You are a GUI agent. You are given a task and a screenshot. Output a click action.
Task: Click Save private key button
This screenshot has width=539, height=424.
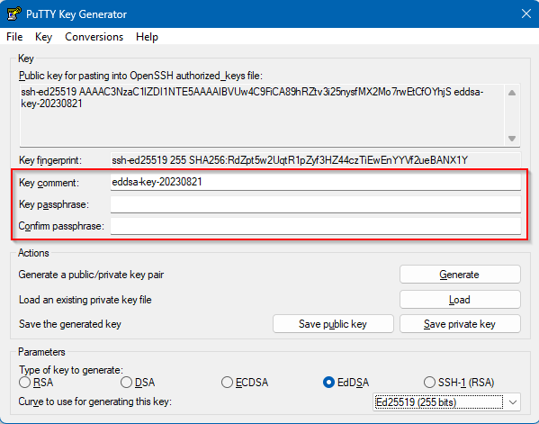pos(460,324)
